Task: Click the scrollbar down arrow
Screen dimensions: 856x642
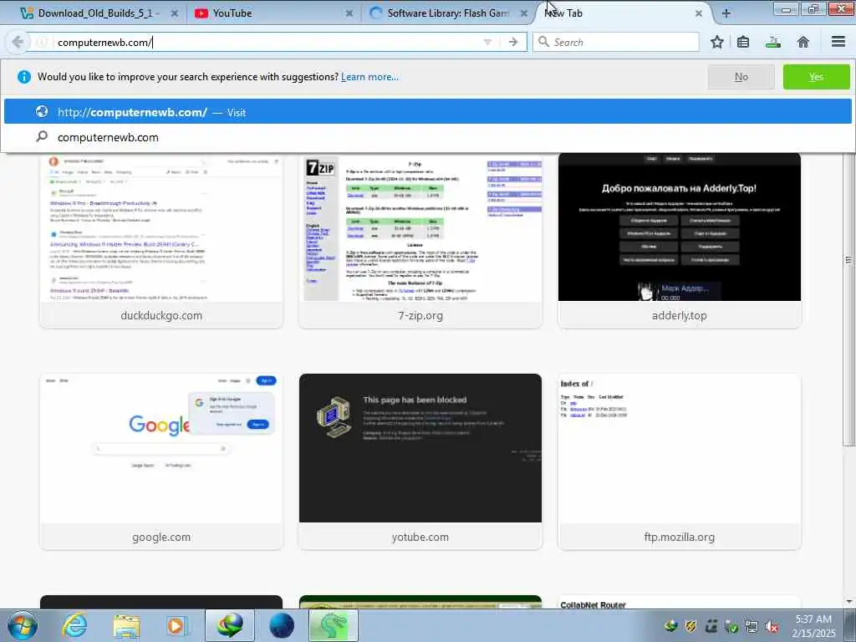Action: point(849,602)
